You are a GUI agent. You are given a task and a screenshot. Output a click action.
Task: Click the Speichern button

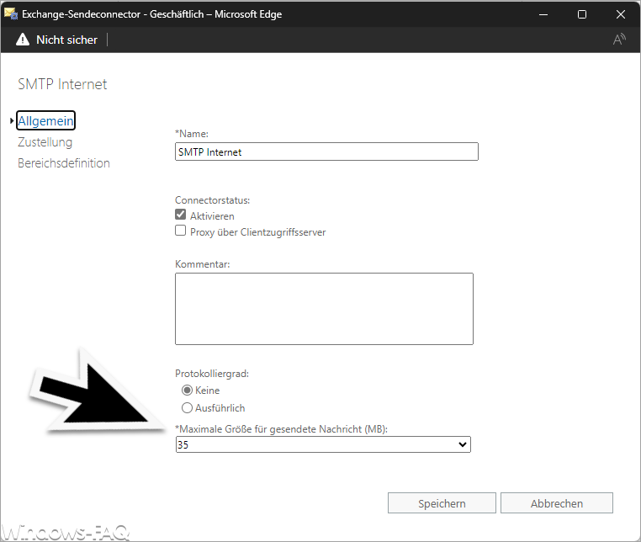442,503
